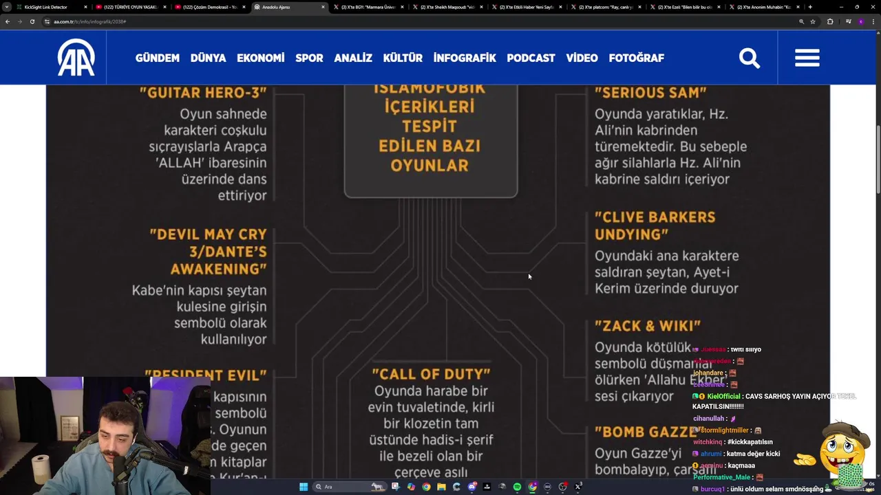Image resolution: width=881 pixels, height=495 pixels.
Task: Click the page vertical scrollbar thumb
Action: point(878,160)
